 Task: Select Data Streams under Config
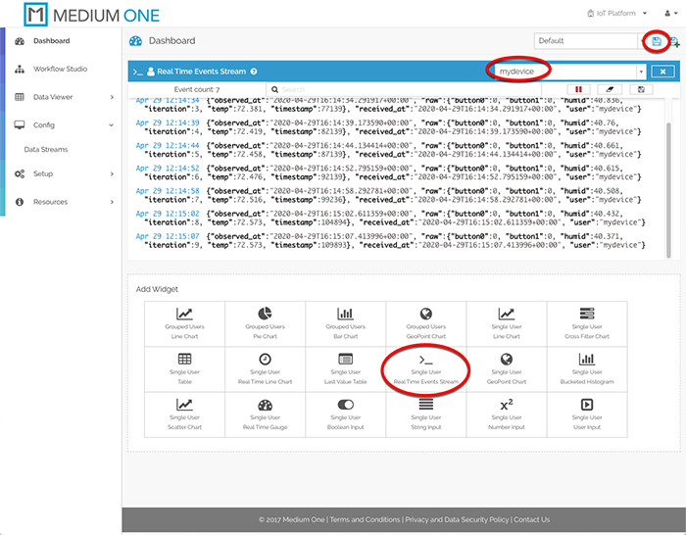point(45,149)
